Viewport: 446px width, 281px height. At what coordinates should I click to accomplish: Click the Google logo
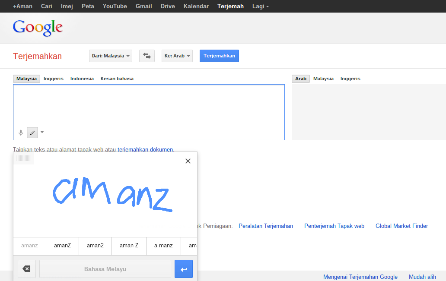pos(38,28)
